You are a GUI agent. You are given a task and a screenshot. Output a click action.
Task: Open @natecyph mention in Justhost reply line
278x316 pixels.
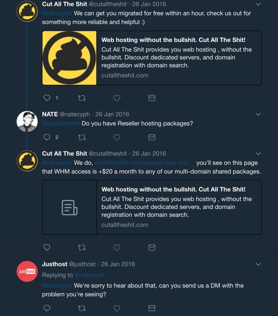(x=90, y=275)
